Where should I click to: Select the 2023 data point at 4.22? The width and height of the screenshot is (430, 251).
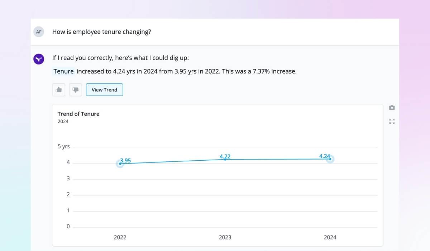(x=225, y=159)
